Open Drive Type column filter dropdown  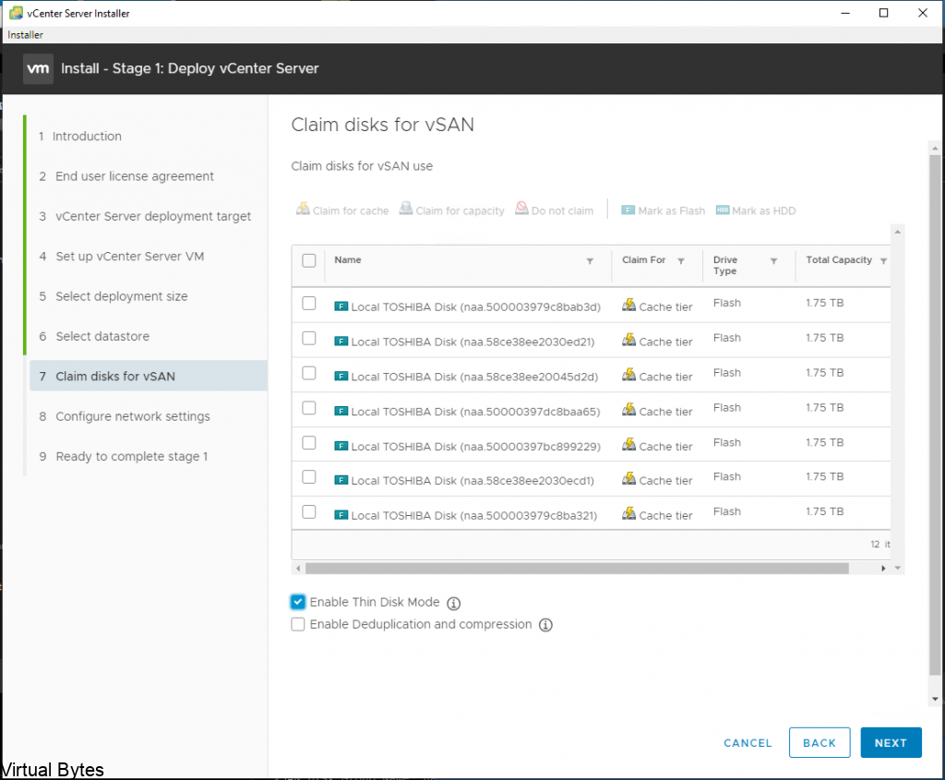click(774, 261)
